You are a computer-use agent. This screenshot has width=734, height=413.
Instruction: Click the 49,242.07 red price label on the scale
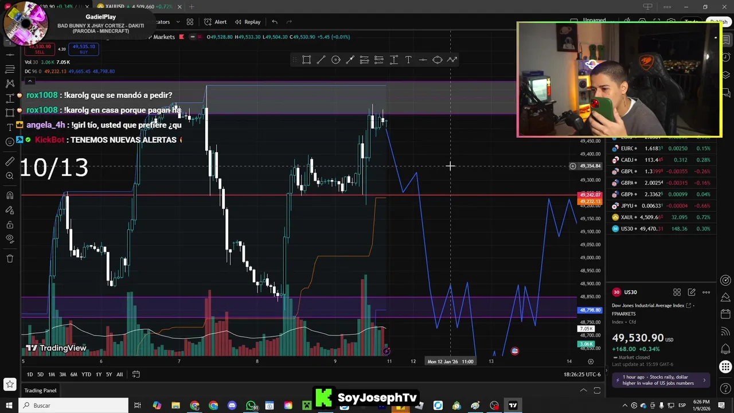coord(590,195)
